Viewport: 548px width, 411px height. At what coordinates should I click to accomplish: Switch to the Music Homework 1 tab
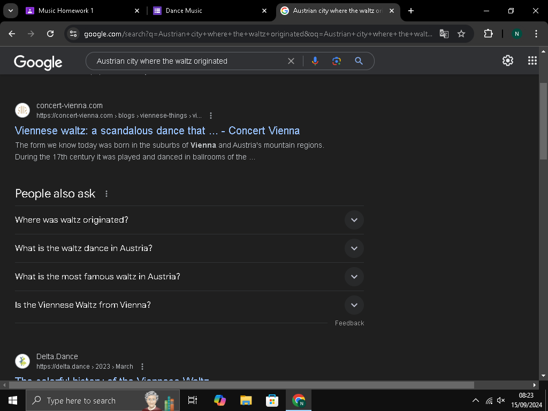(x=82, y=11)
